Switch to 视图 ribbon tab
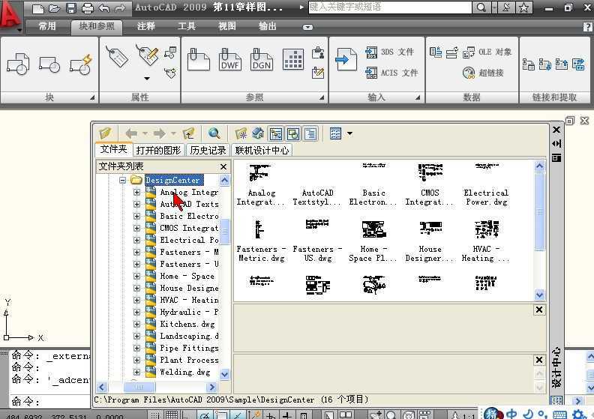The width and height of the screenshot is (594, 419). tap(227, 26)
